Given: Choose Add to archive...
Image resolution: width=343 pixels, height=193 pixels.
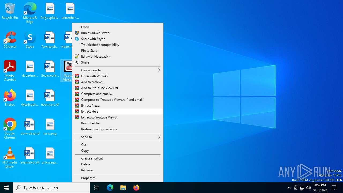Looking at the screenshot, I should pyautogui.click(x=118, y=82).
